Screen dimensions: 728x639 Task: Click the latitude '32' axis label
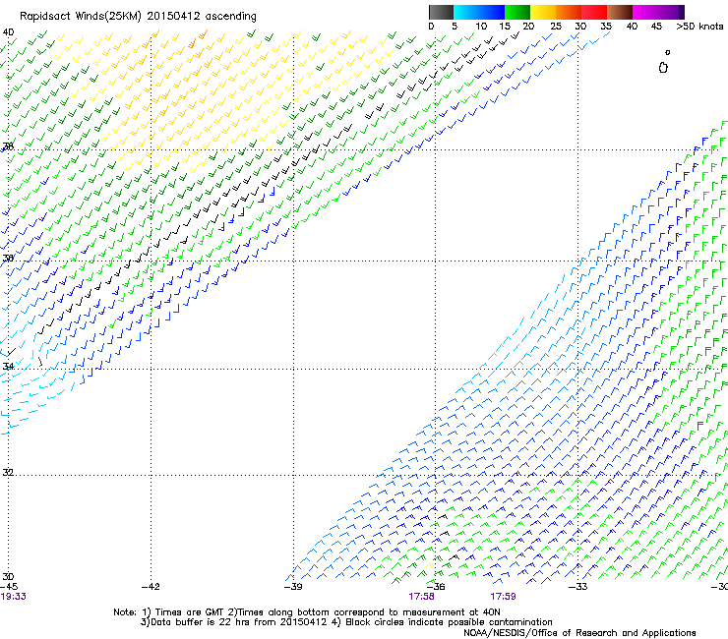coord(8,473)
